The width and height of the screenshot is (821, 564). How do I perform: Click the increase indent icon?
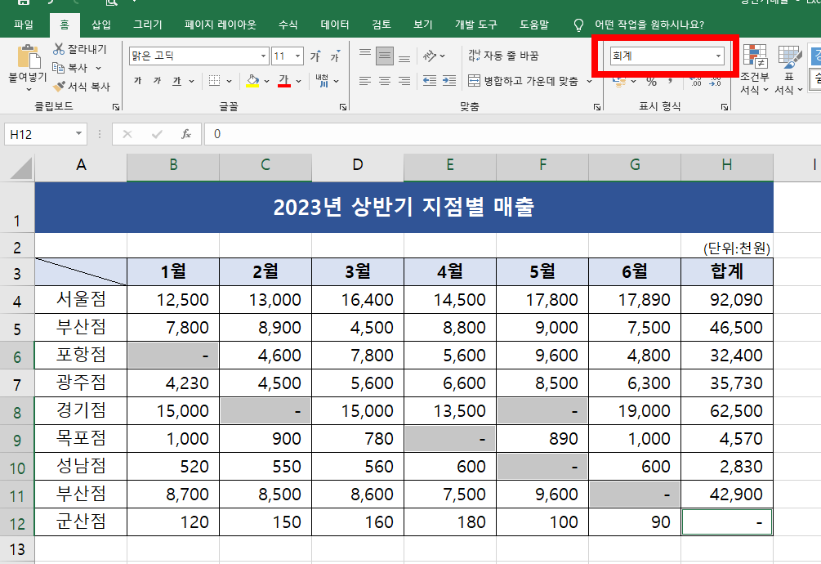pyautogui.click(x=449, y=81)
